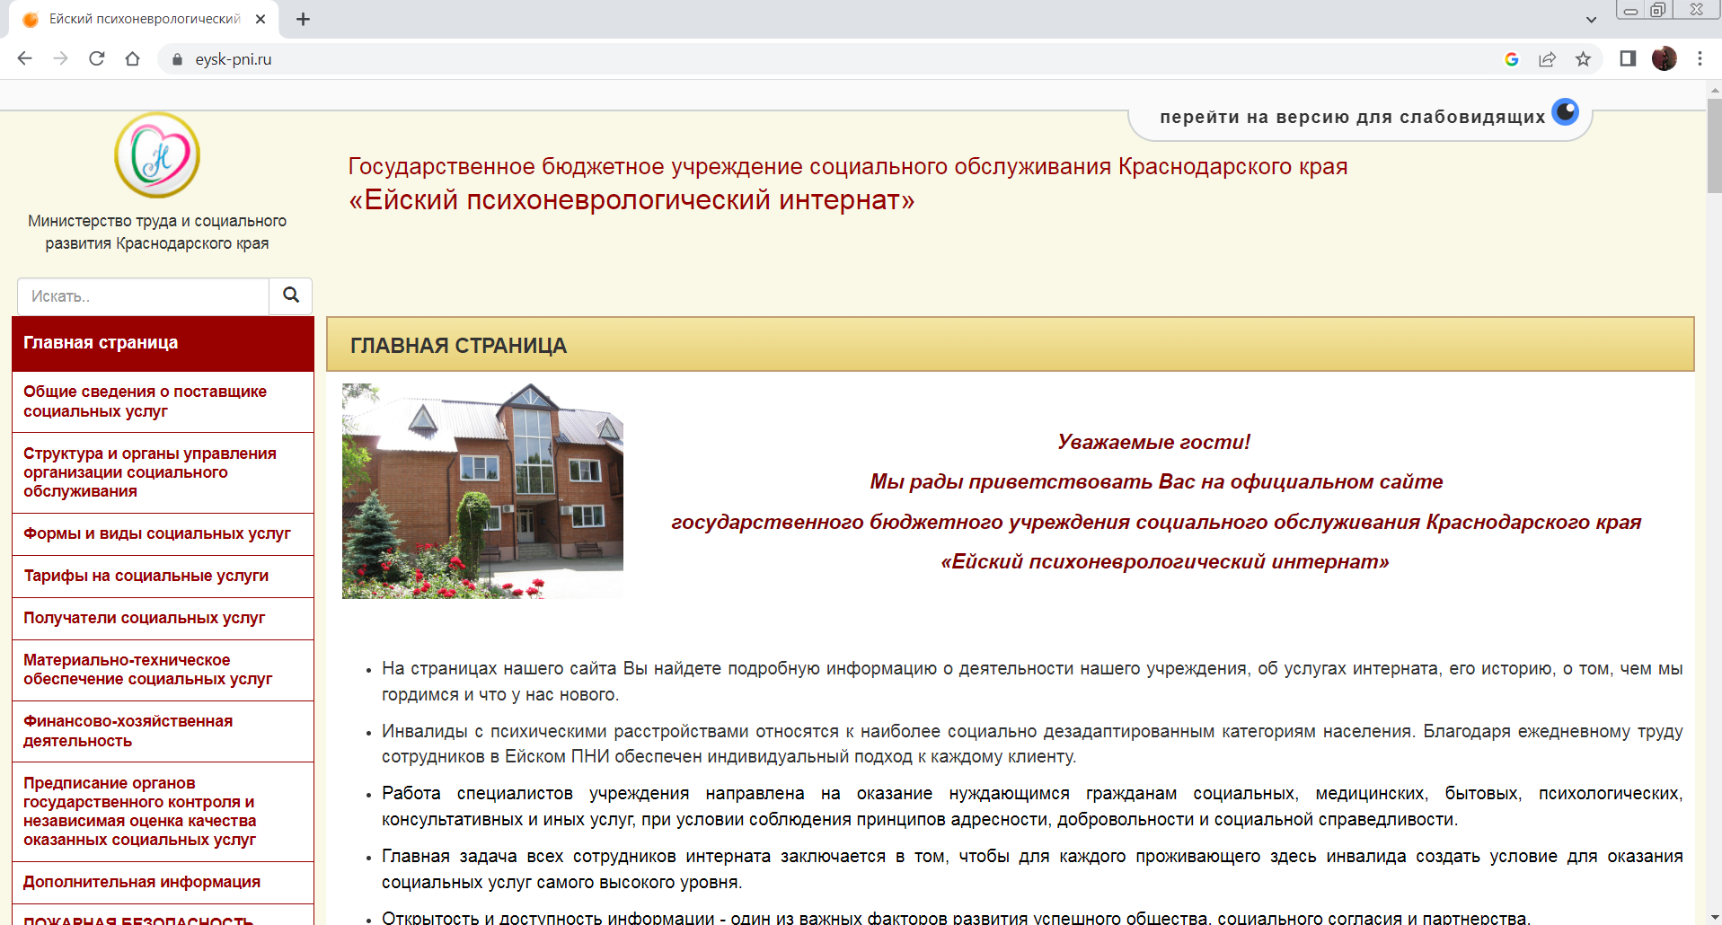Click the building photo thumbnail
The height and width of the screenshot is (925, 1722).
(482, 490)
